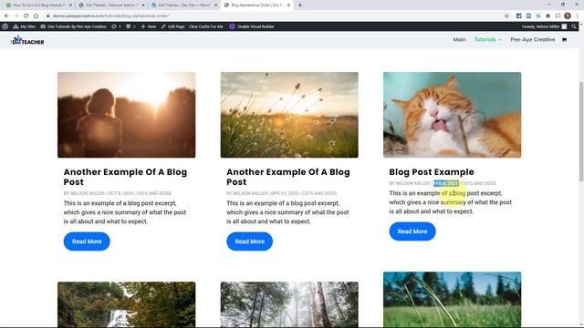Screen dimensions: 584x328
Task: Switch to 'How To Sort Divi Blog Module' tab
Action: coord(38,5)
